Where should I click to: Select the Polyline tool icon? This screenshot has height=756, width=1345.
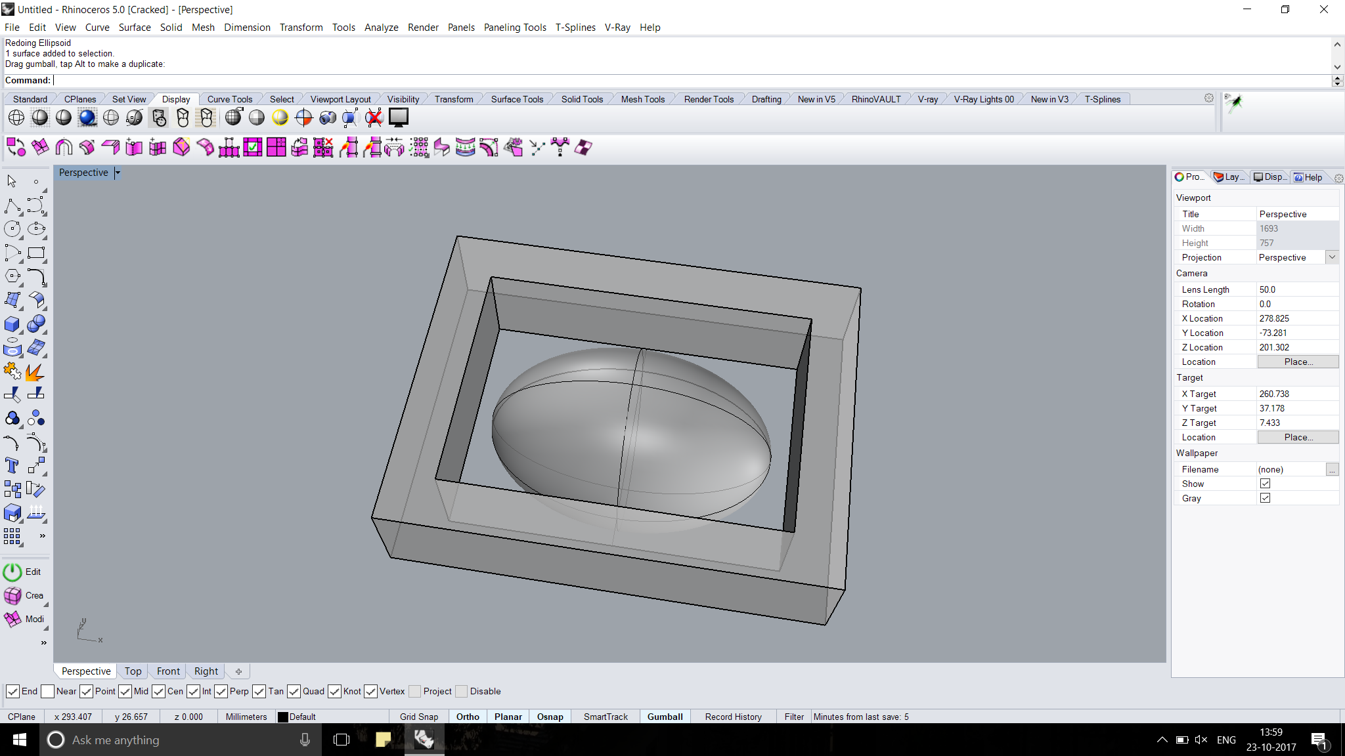click(12, 205)
